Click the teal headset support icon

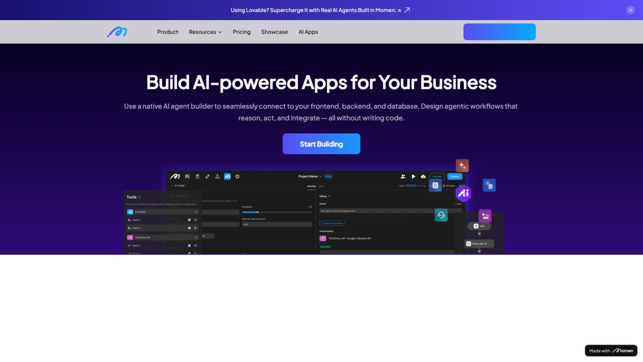441,215
